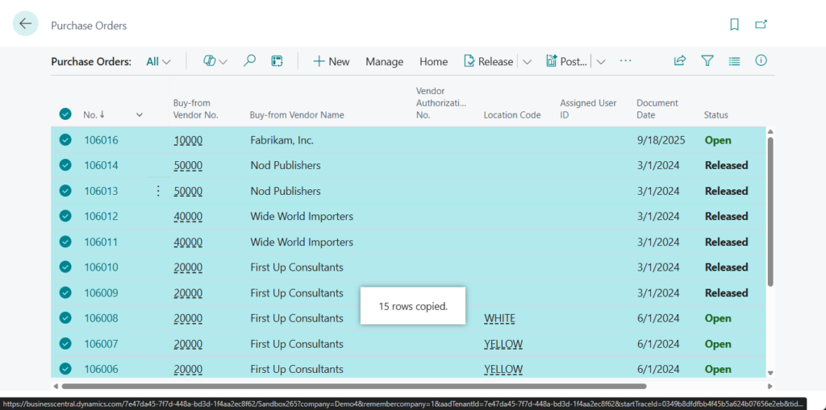Click the information circle icon
Image resolution: width=826 pixels, height=410 pixels.
[761, 61]
